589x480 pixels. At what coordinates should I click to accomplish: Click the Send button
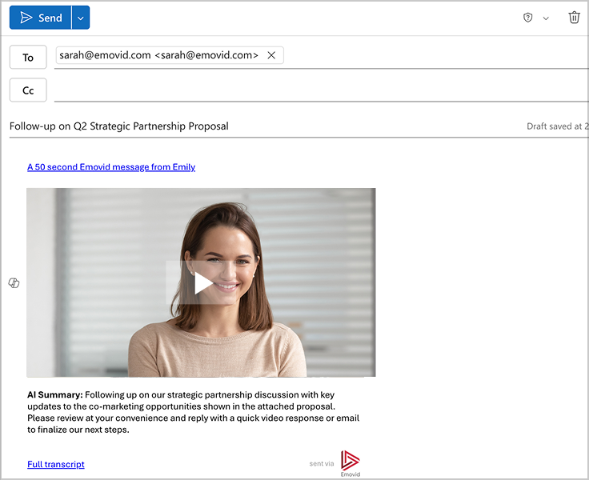click(x=40, y=18)
